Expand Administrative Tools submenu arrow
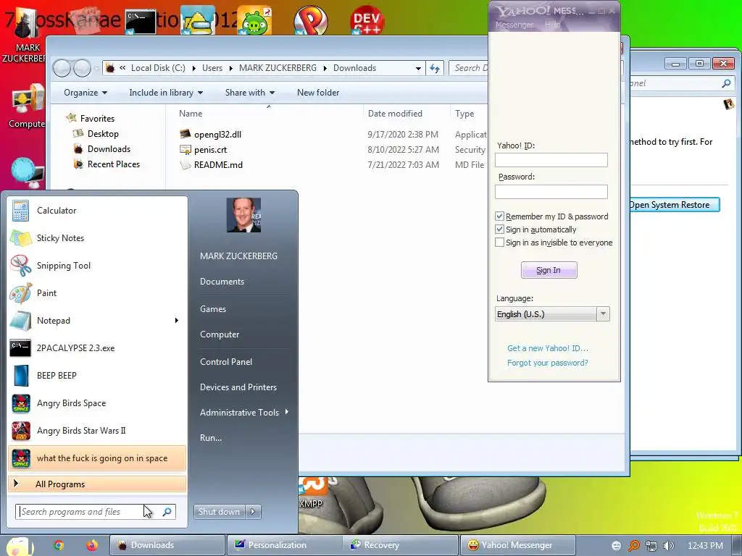Screen dimensions: 742x556 click(x=287, y=412)
